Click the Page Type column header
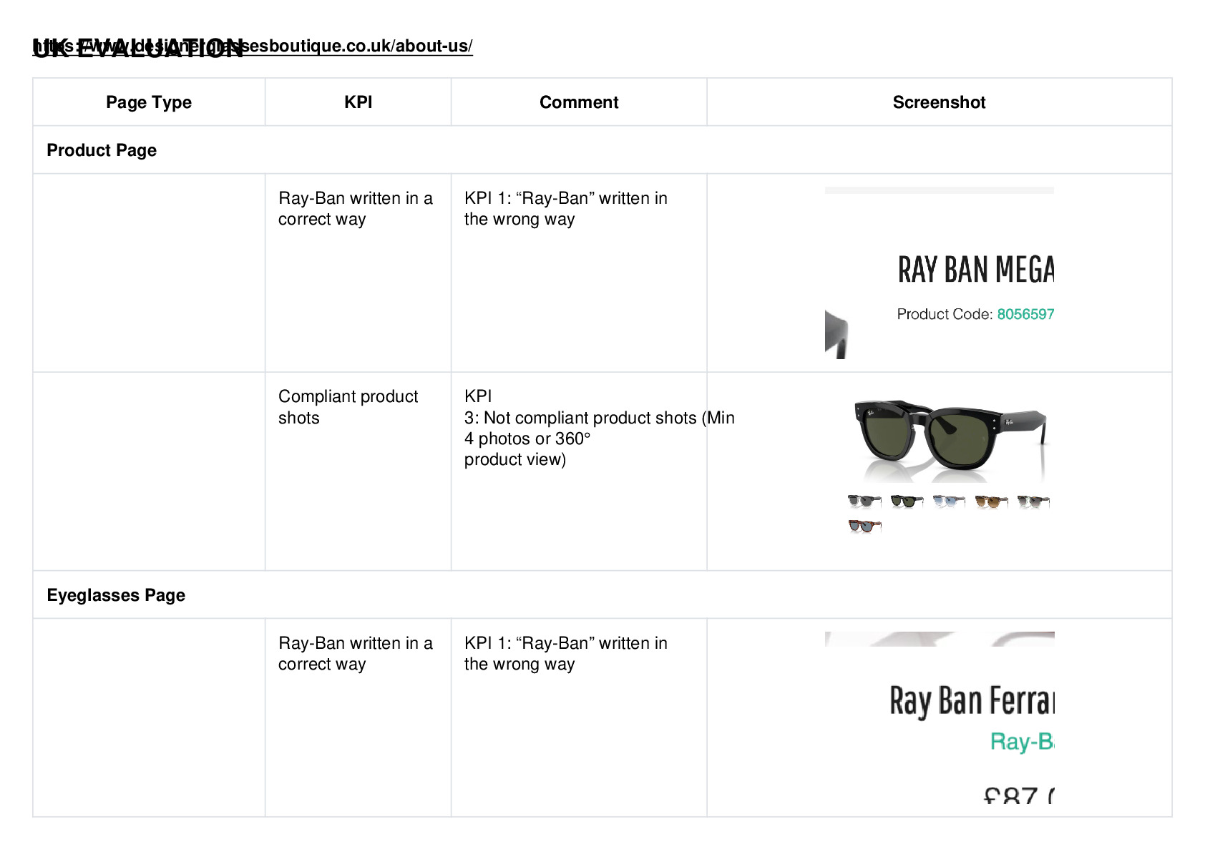 point(149,102)
